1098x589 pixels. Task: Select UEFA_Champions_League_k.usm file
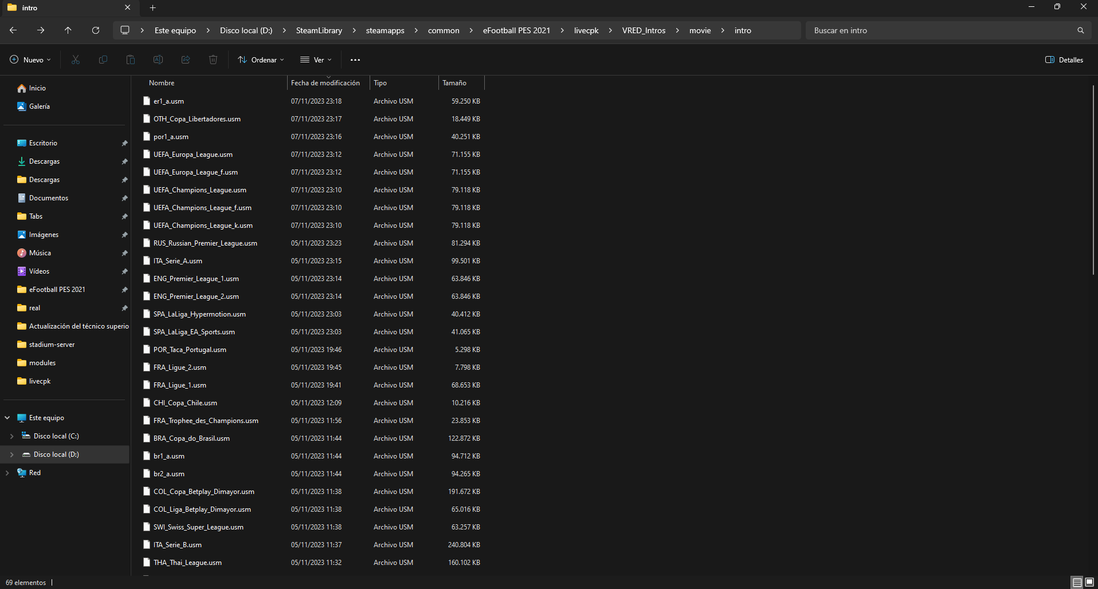click(x=312, y=226)
